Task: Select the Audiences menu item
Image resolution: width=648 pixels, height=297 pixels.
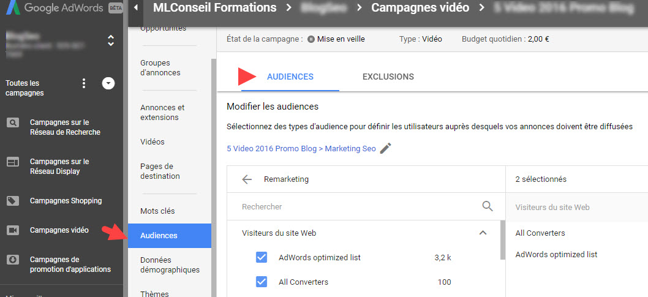Action: coord(170,235)
